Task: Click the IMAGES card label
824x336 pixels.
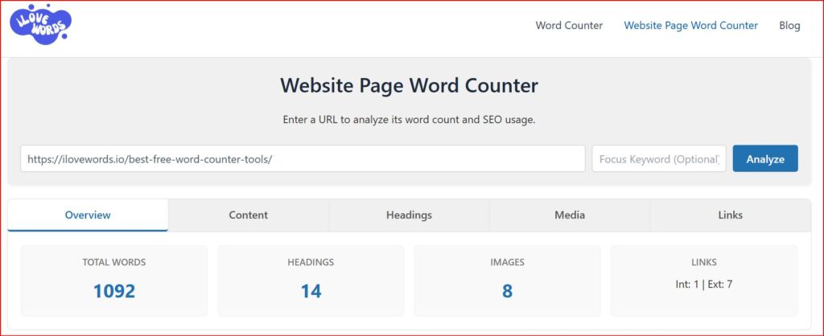Action: [x=507, y=262]
